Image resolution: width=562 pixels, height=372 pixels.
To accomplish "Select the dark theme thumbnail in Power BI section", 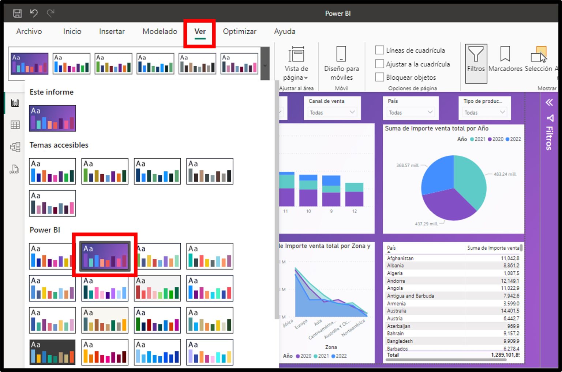I will (52, 352).
